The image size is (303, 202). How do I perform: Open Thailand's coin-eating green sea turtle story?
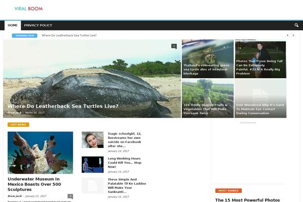[x=207, y=69]
